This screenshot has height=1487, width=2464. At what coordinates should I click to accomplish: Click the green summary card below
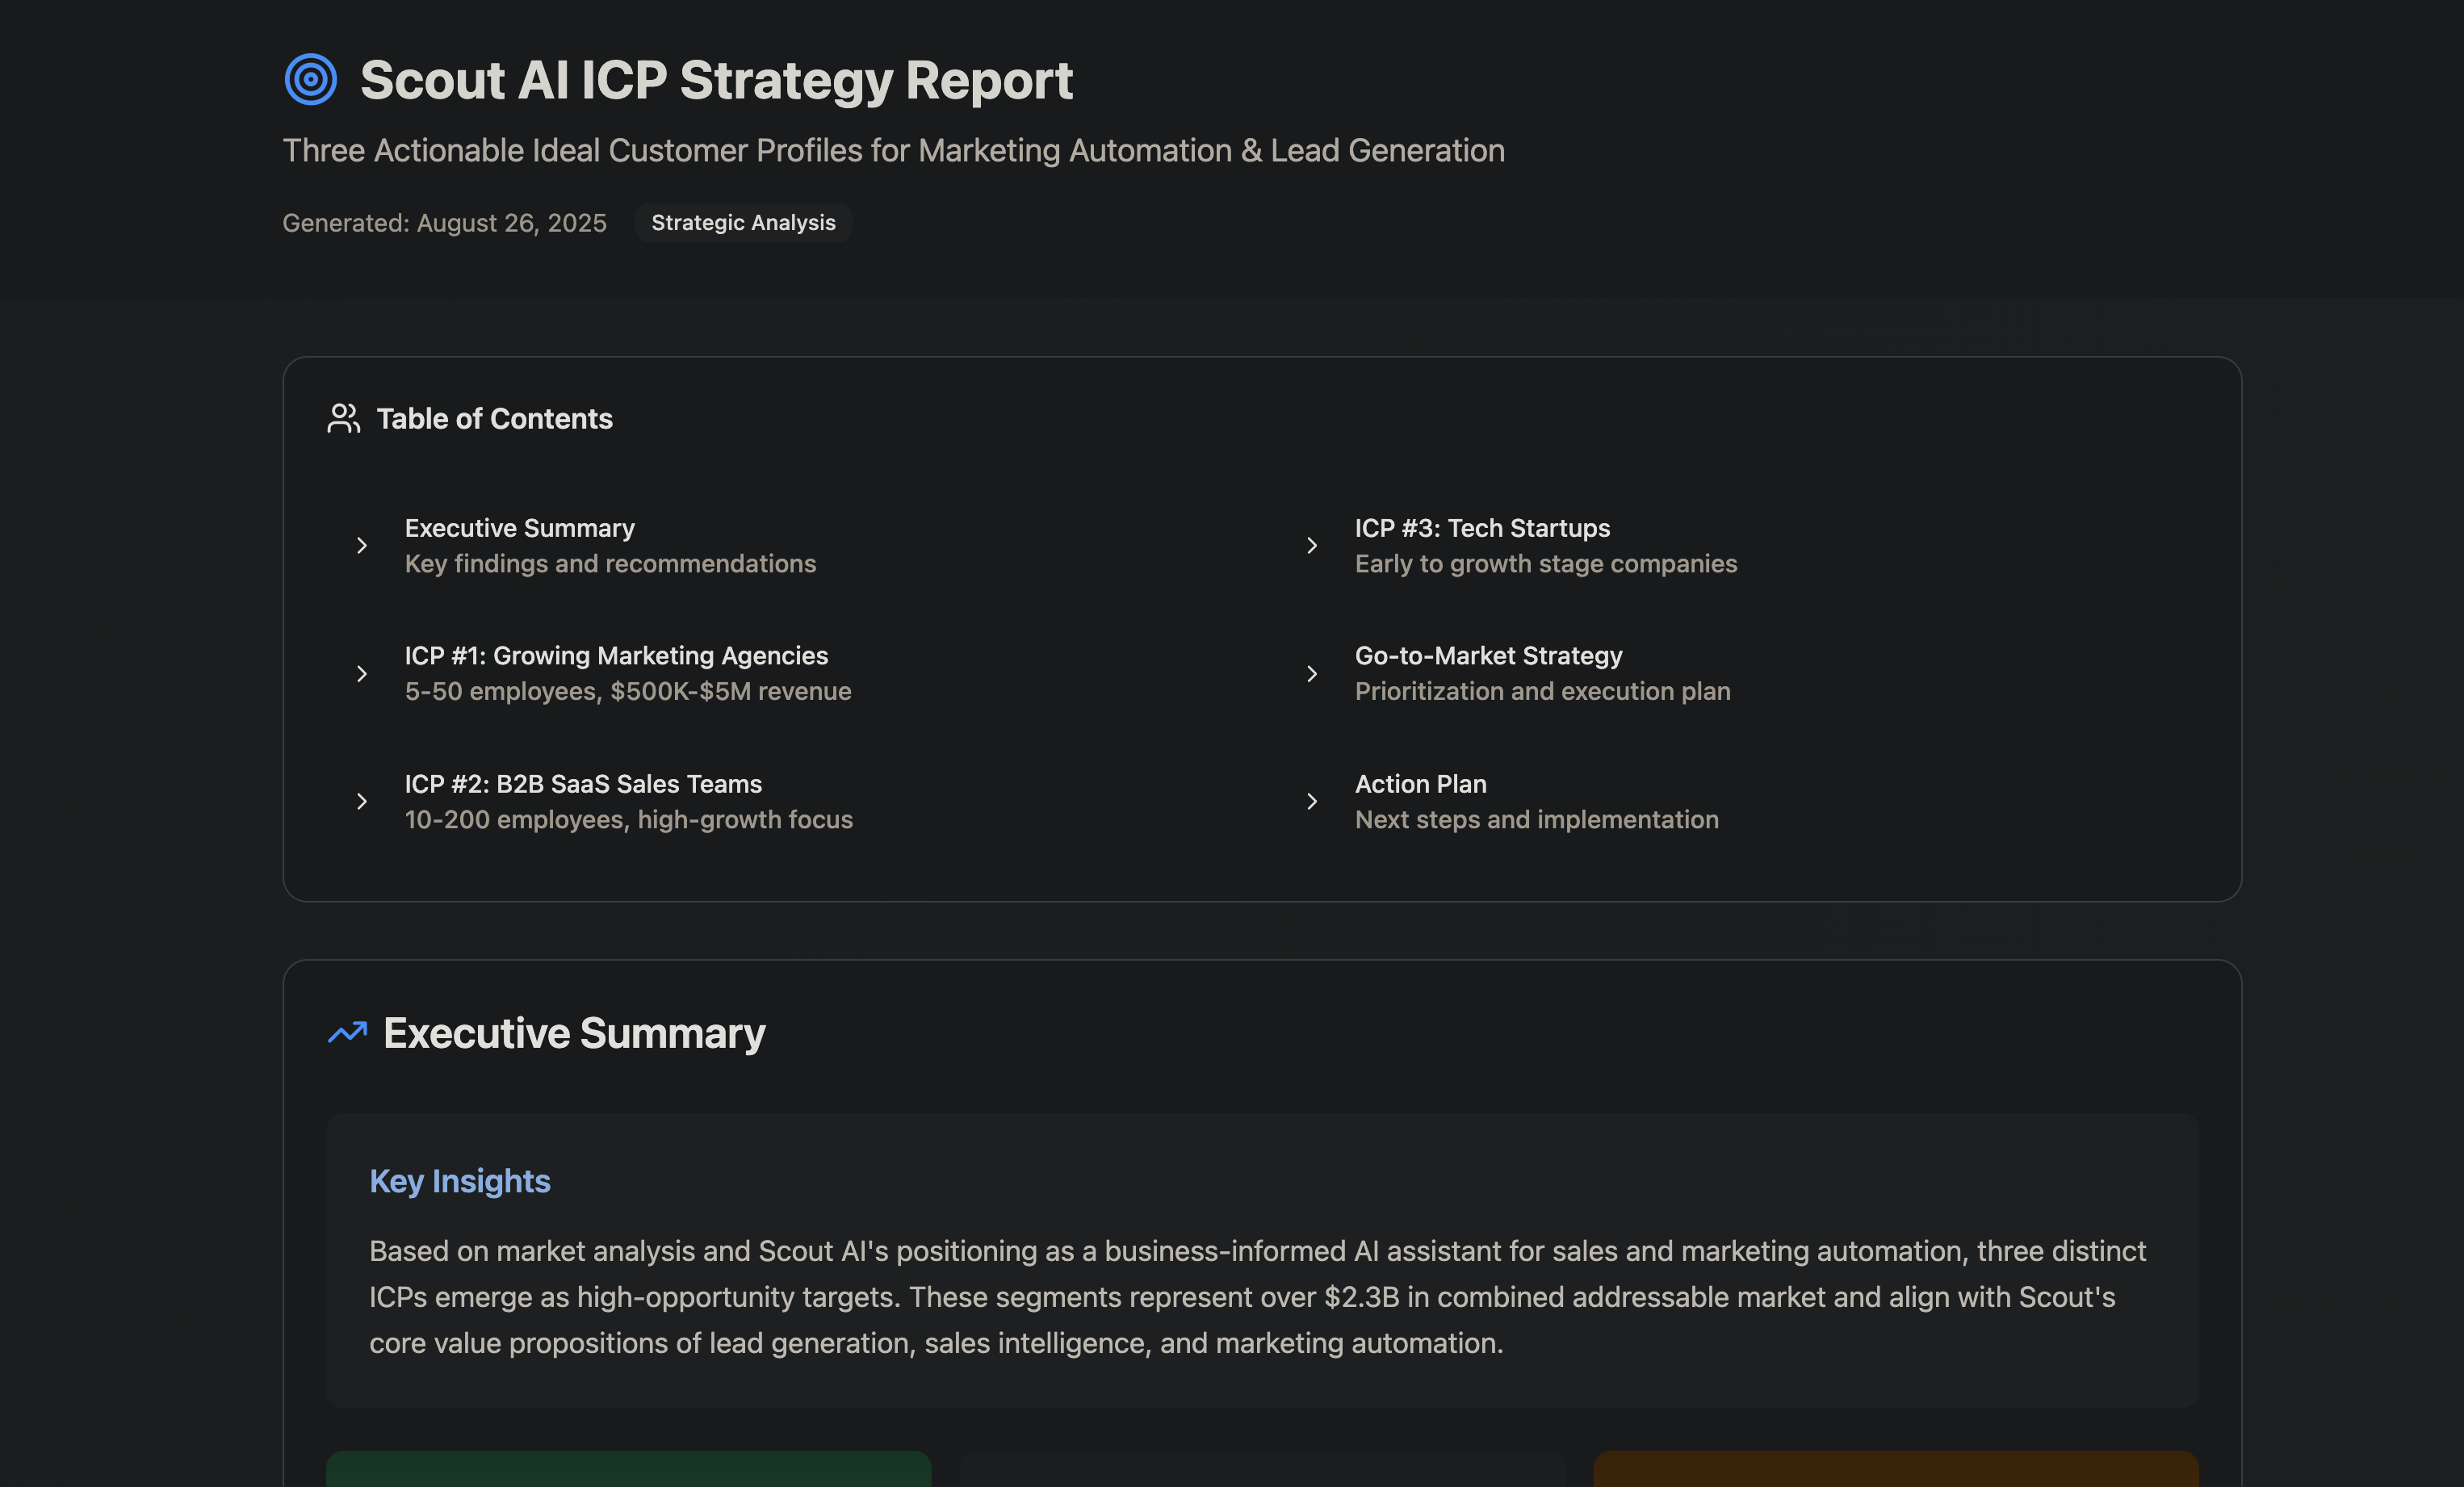pyautogui.click(x=628, y=1469)
